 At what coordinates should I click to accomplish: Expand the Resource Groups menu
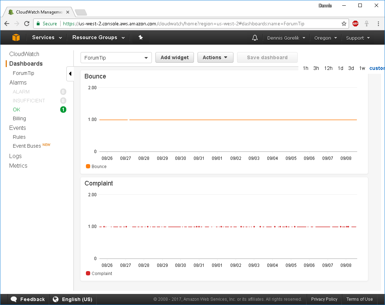(x=98, y=37)
